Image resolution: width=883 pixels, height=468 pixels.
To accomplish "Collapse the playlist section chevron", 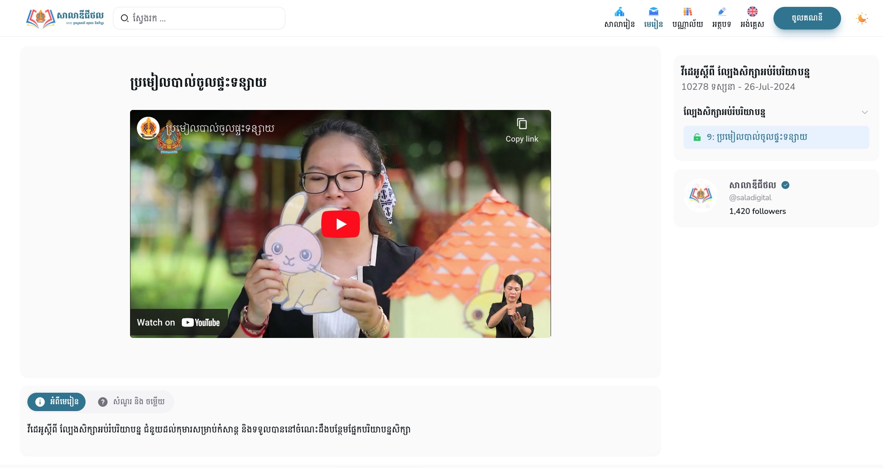I will click(865, 113).
